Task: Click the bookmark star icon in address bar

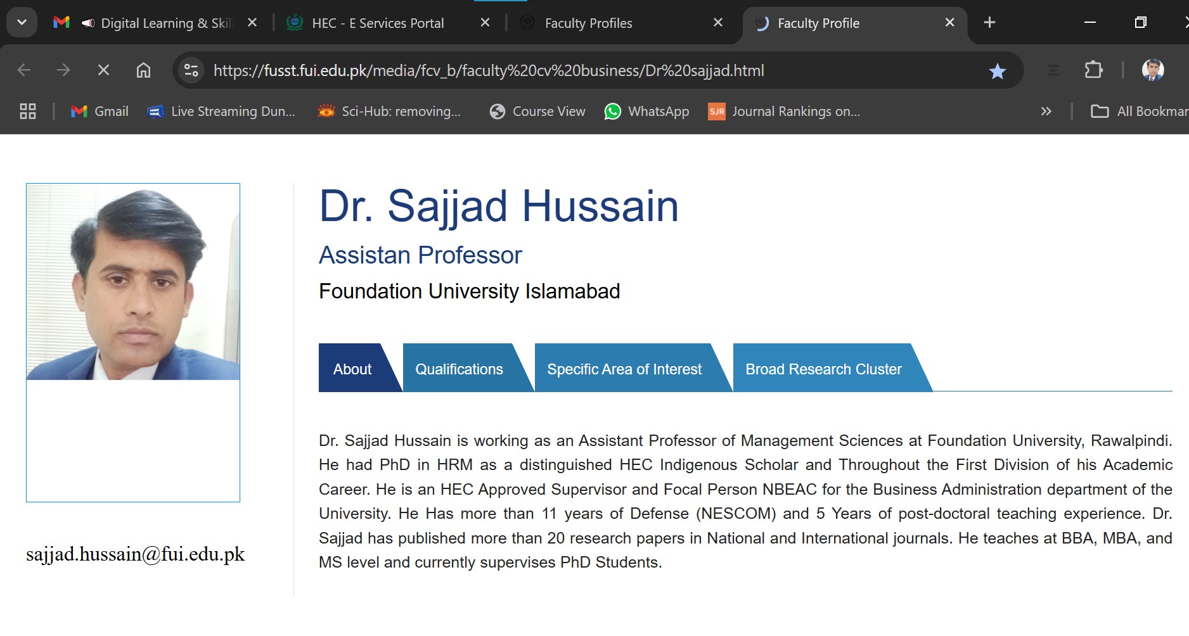Action: 997,71
